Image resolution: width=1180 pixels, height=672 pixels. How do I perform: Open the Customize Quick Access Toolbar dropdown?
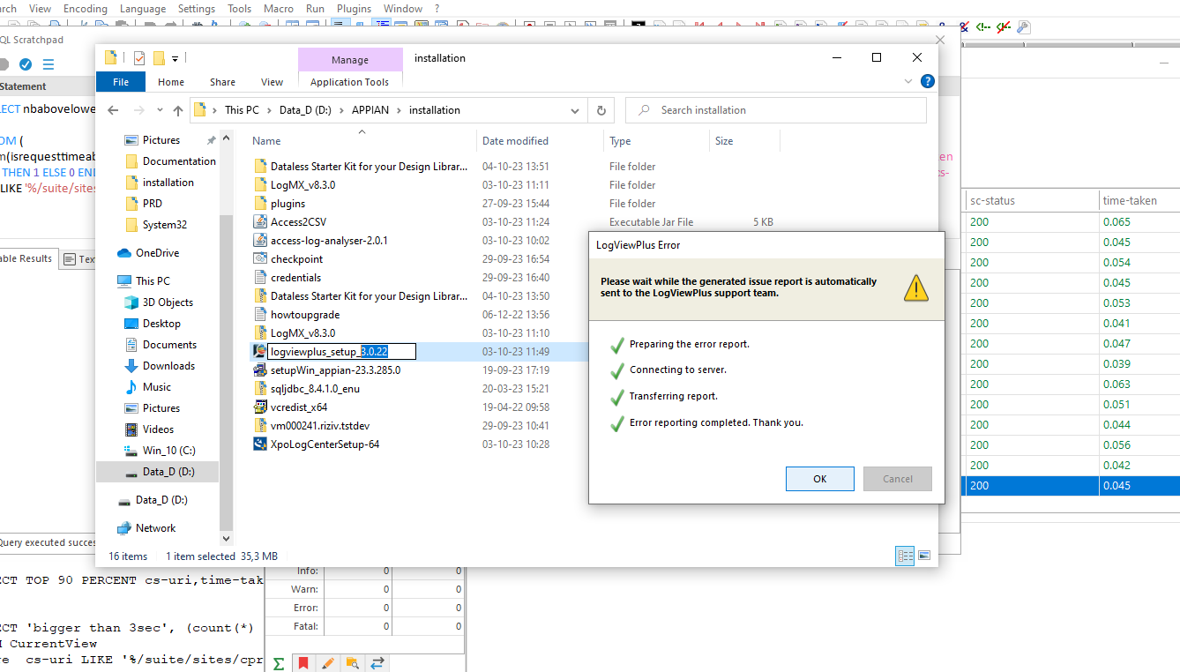coord(175,59)
